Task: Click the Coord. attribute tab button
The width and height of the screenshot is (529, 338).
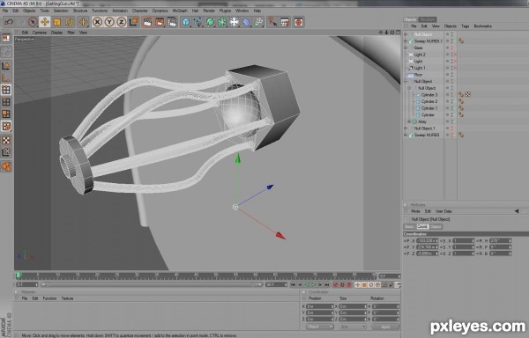Action: point(422,227)
